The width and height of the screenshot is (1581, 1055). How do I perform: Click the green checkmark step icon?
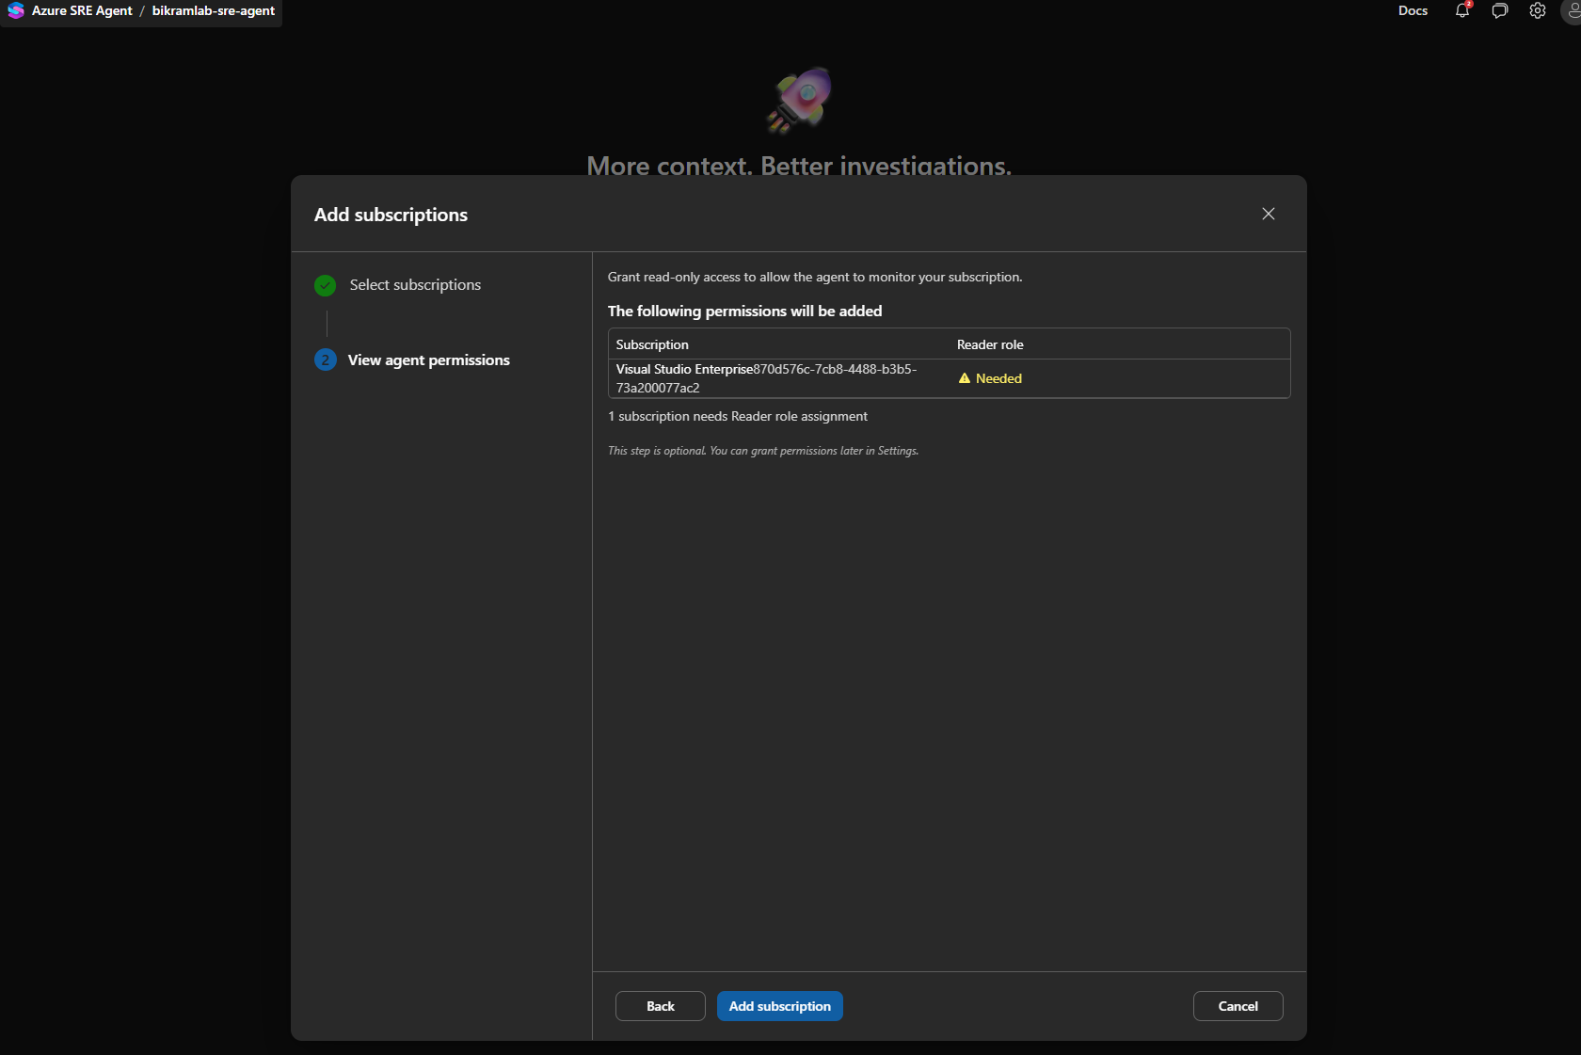coord(325,285)
